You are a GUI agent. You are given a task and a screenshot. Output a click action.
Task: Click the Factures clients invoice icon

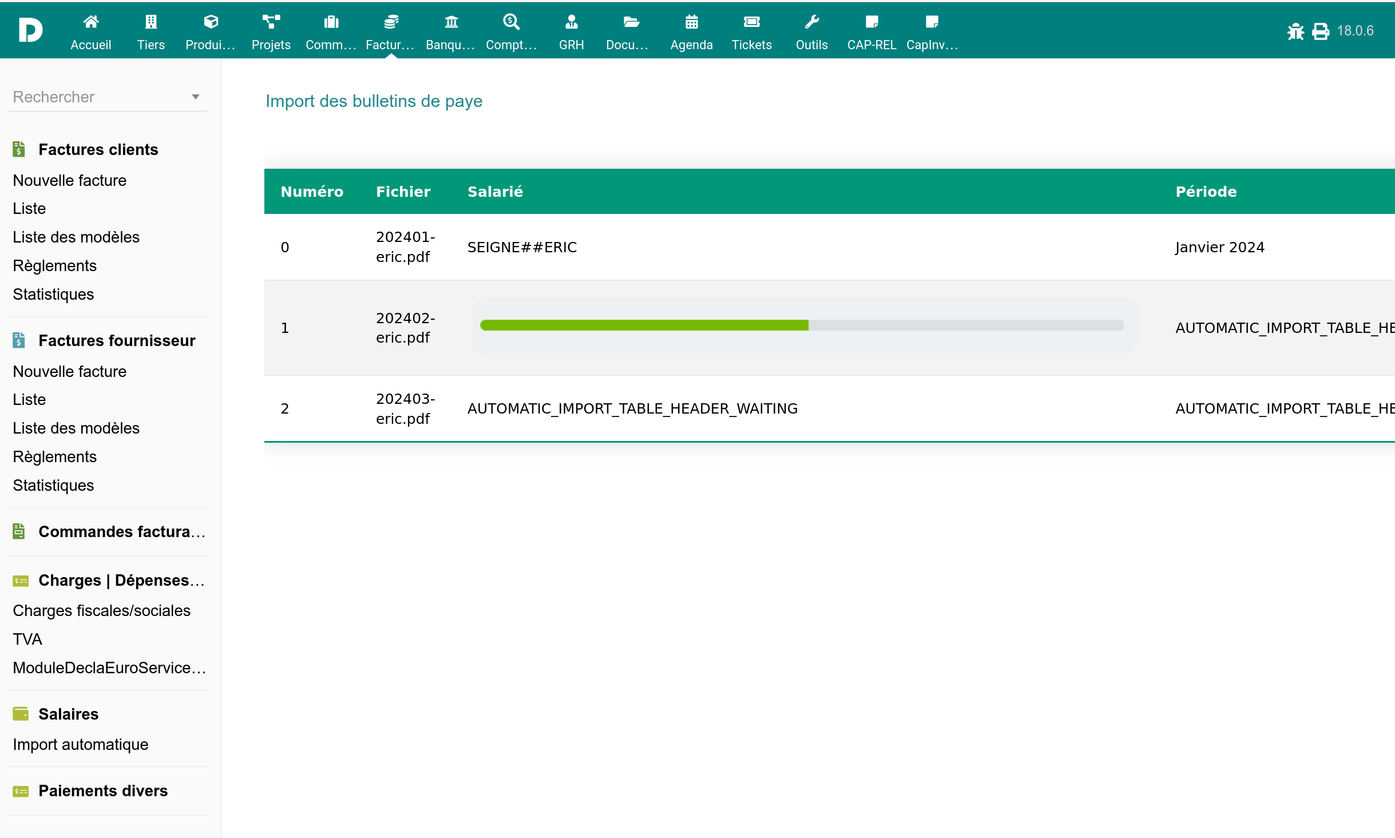(19, 149)
